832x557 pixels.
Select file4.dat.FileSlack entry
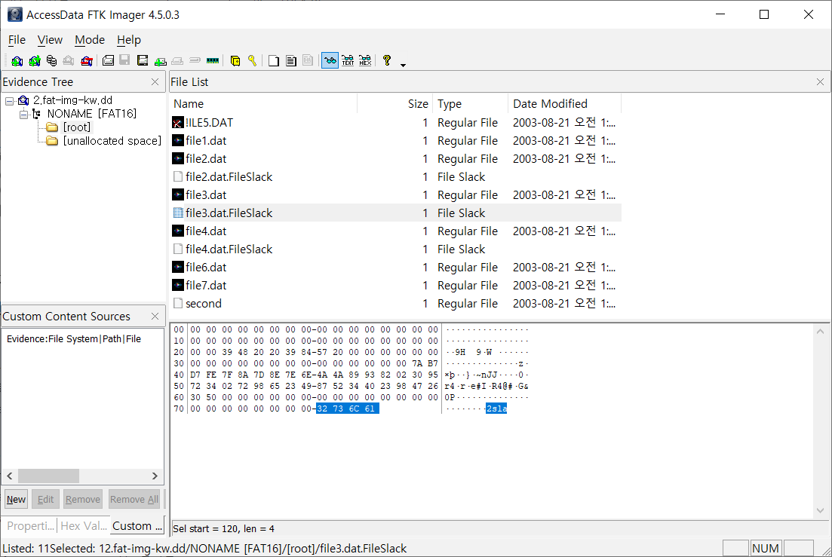point(229,249)
